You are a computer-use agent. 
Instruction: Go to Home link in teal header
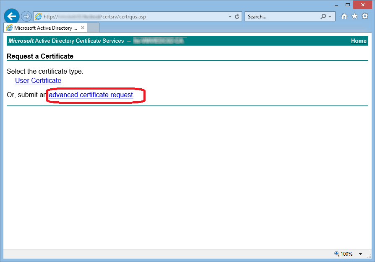(359, 41)
